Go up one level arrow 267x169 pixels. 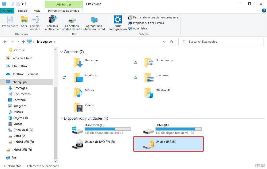point(23,42)
